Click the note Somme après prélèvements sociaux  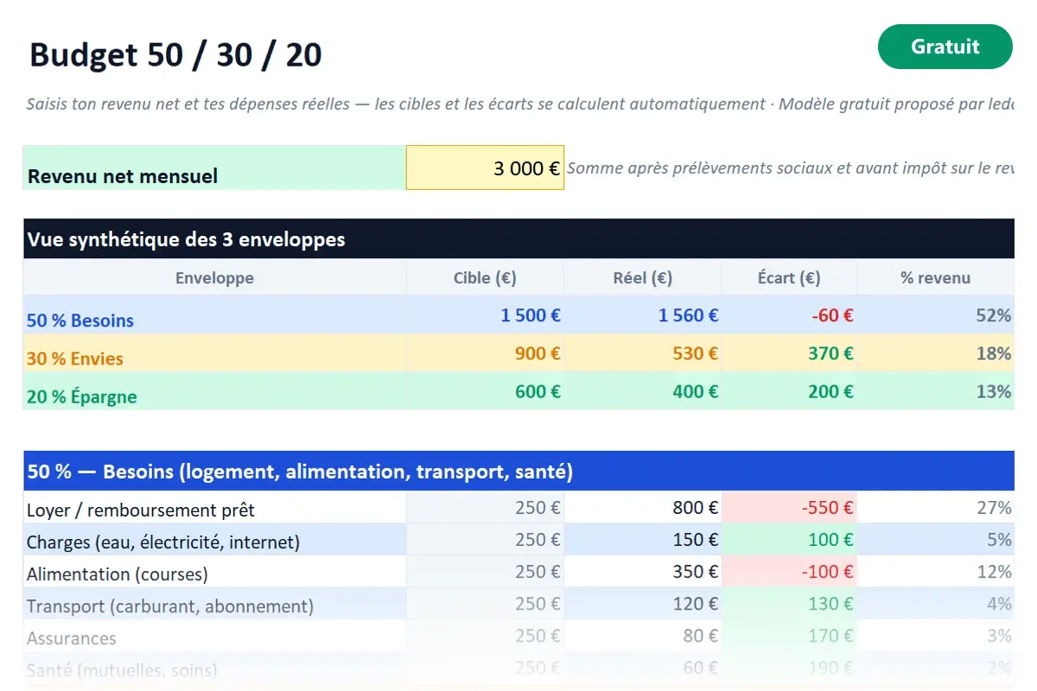[x=791, y=168]
